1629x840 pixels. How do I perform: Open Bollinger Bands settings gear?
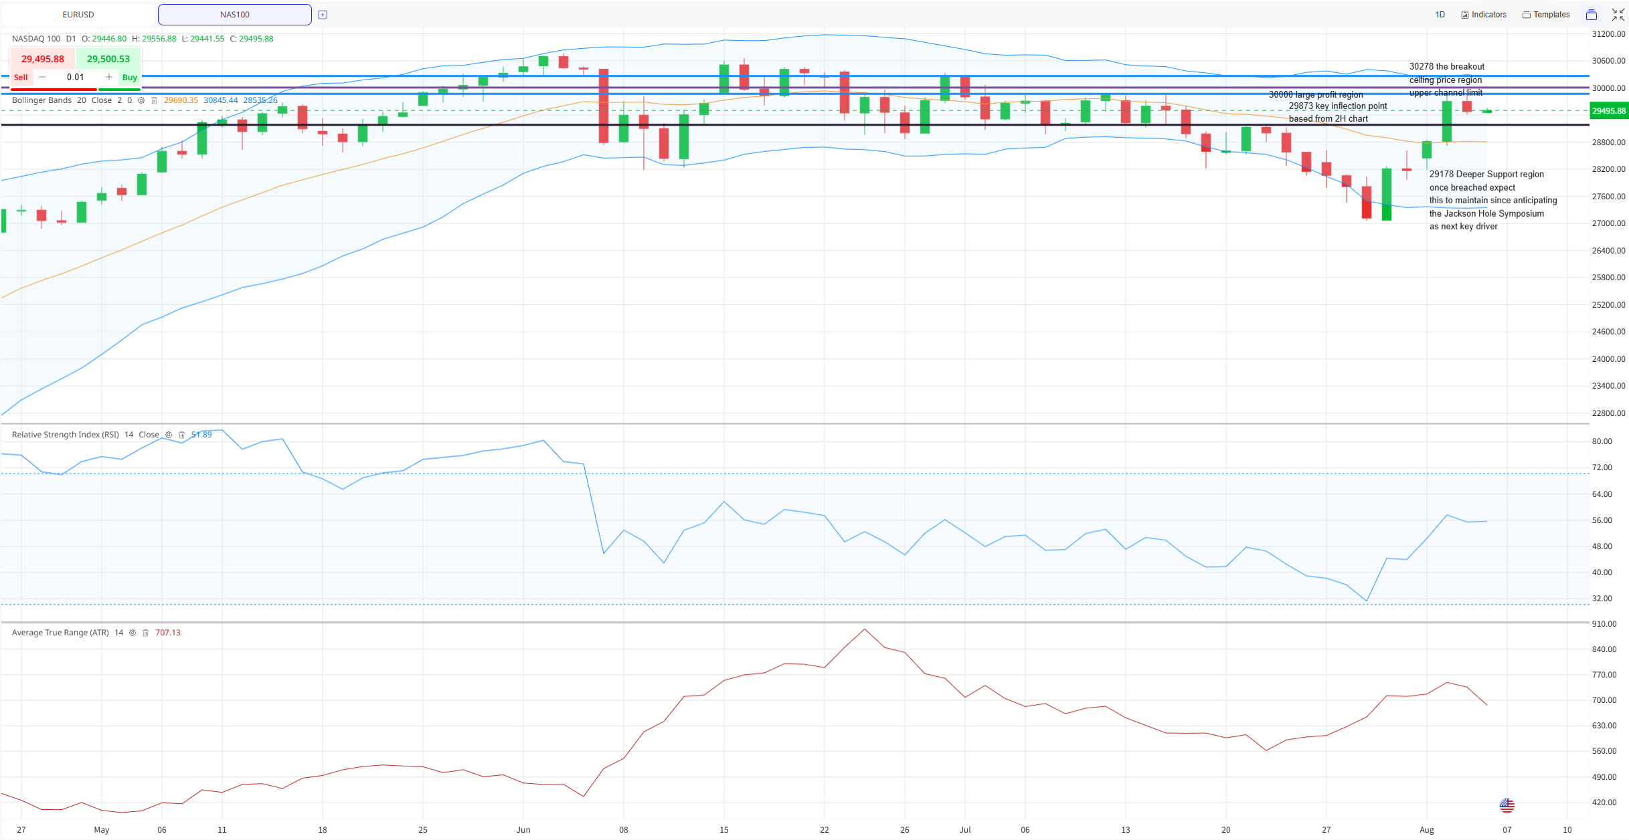[x=141, y=100]
